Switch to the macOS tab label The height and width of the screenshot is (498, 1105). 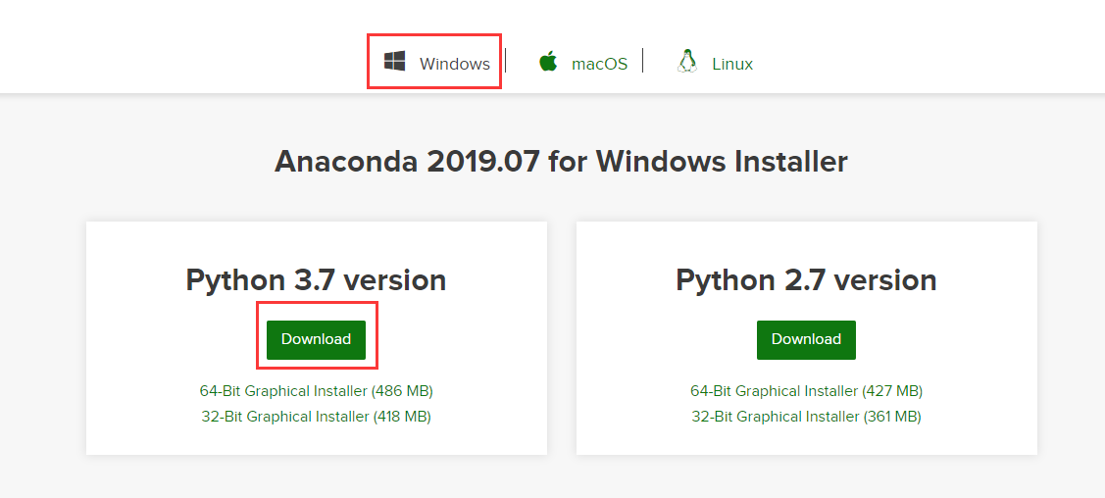[x=599, y=64]
